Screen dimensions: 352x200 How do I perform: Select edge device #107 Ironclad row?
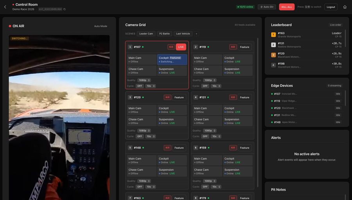[306, 94]
